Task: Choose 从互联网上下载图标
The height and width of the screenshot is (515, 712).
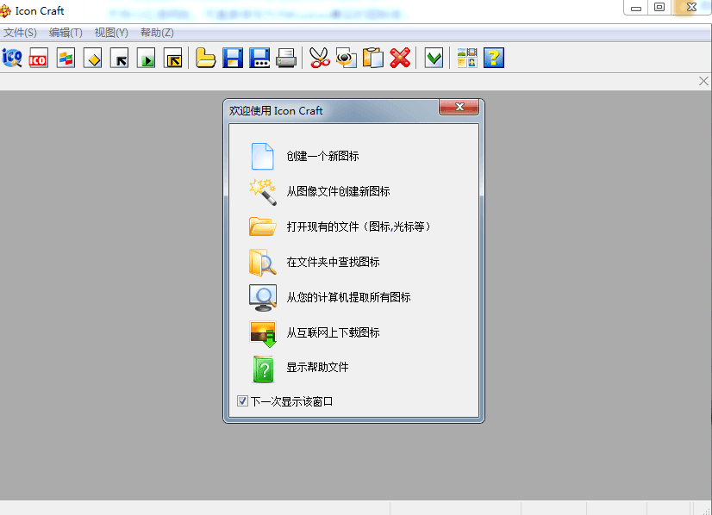Action: coord(333,332)
